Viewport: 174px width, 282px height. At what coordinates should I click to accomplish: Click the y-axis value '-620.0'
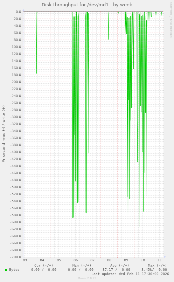[16, 229]
